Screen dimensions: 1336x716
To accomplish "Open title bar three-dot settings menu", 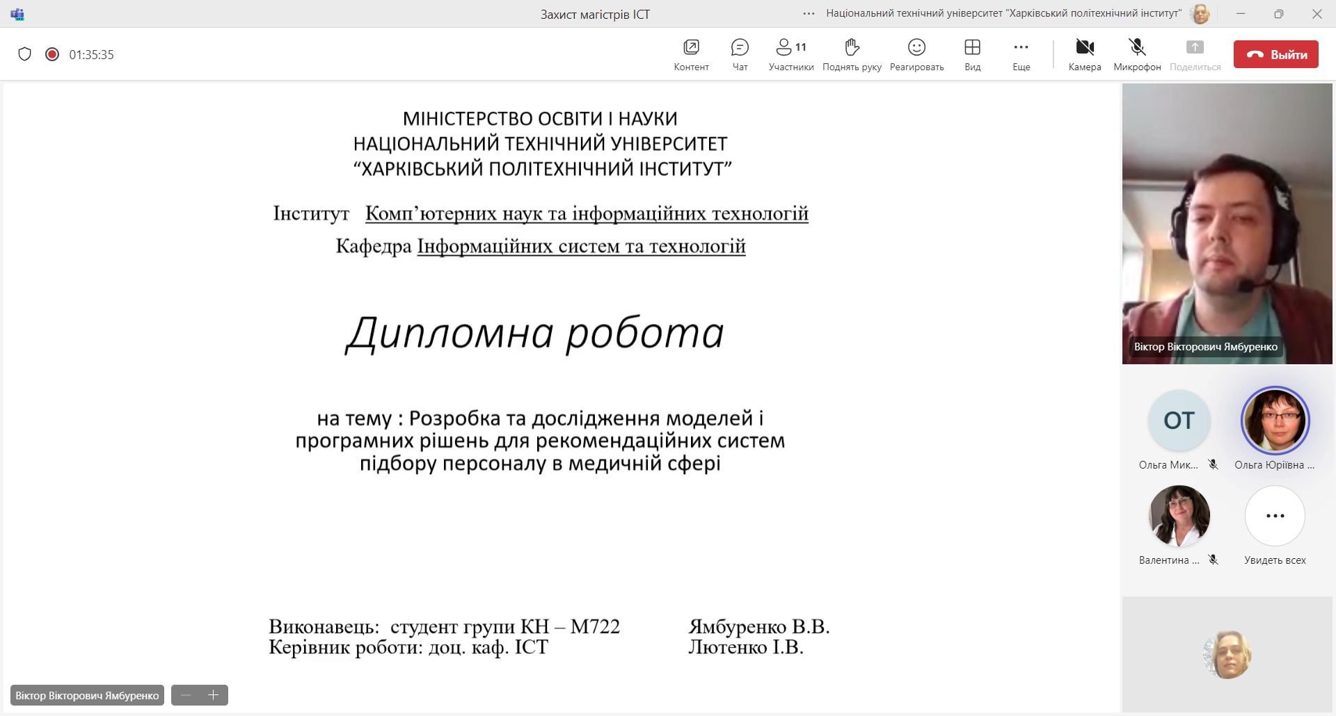I will click(x=809, y=14).
